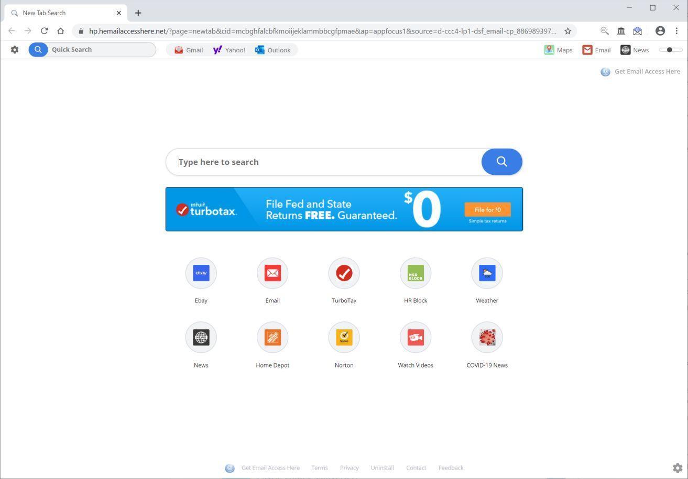Open the eBay shortcut icon

[201, 273]
